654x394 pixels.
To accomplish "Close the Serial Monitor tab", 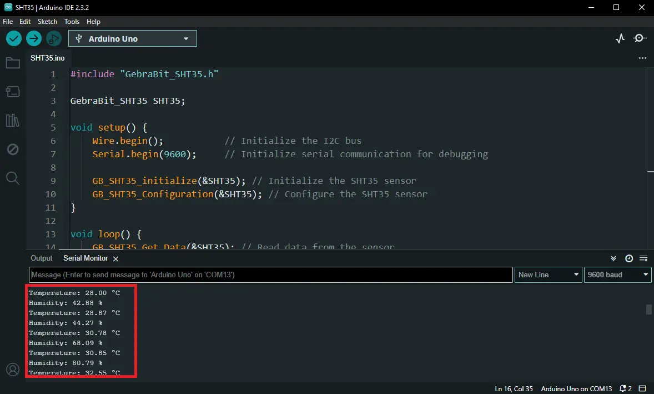I will pyautogui.click(x=116, y=259).
